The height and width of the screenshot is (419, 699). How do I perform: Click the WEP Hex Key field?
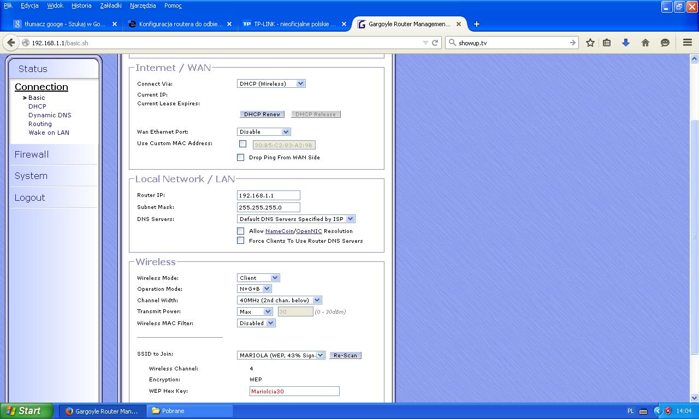(x=294, y=391)
